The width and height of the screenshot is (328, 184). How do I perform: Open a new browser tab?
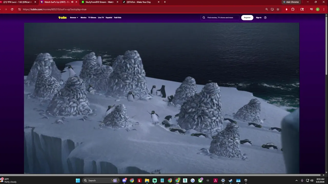[x=165, y=2]
